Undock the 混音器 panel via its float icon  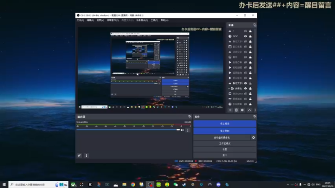[x=190, y=117]
